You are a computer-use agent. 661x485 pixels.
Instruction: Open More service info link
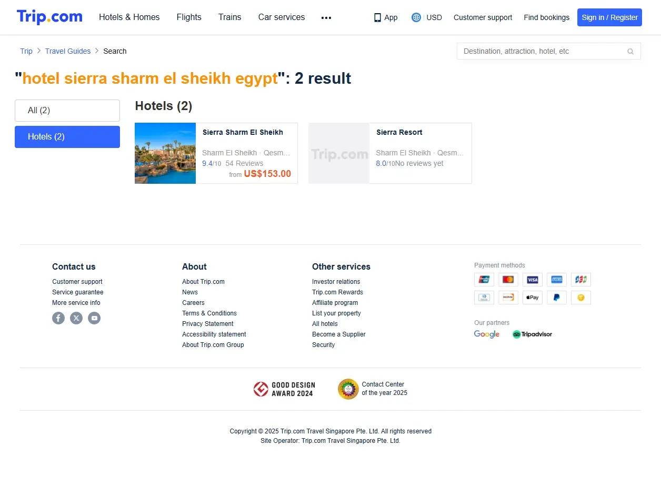(76, 303)
